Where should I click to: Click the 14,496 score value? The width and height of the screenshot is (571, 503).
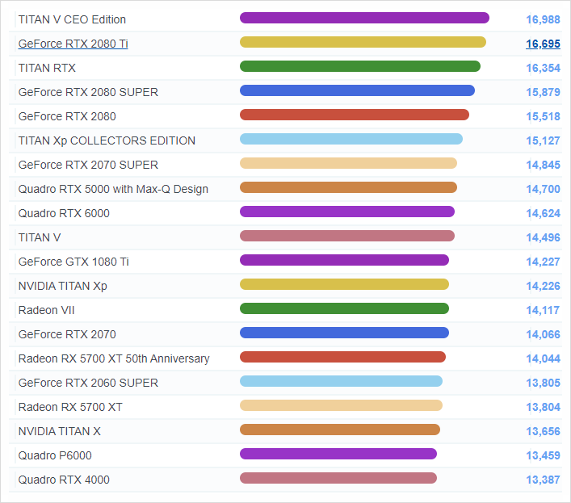[x=543, y=237]
